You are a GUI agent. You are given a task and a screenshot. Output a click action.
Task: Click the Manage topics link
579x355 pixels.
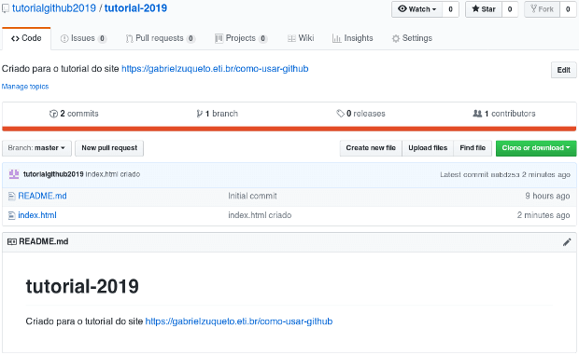(x=25, y=87)
